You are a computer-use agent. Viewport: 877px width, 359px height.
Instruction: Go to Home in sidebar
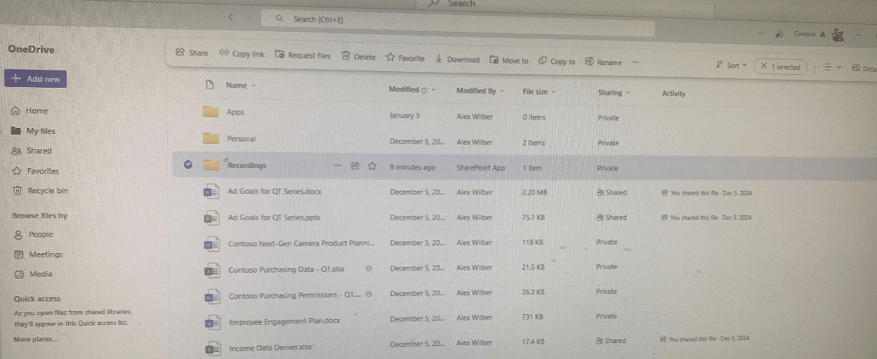[x=30, y=111]
